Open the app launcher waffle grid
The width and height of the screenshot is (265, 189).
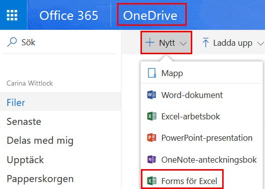12,15
